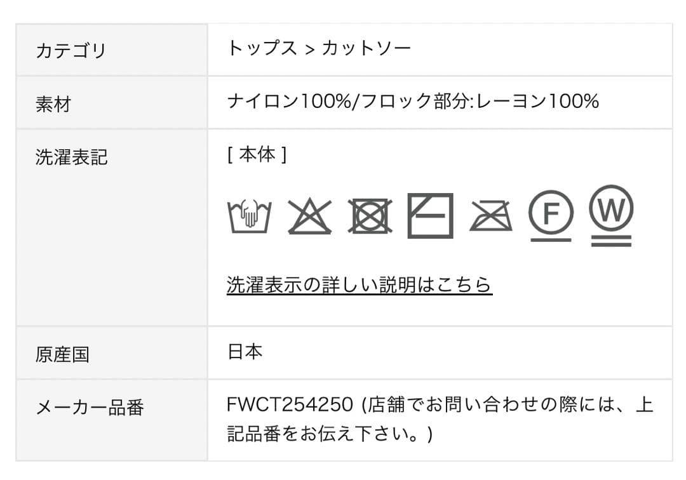Click the メーカー品番 row label
Image resolution: width=686 pixels, height=480 pixels.
[x=90, y=408]
